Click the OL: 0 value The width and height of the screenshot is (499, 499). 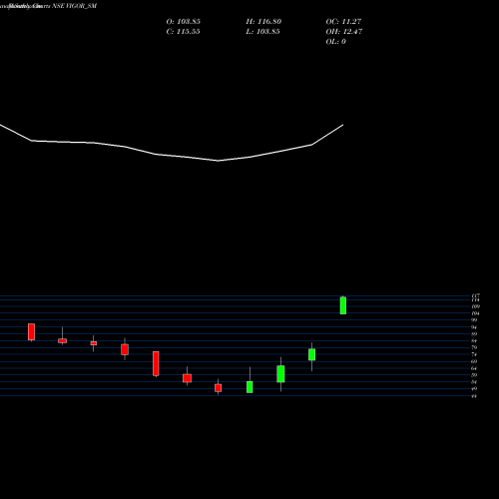[x=335, y=42]
